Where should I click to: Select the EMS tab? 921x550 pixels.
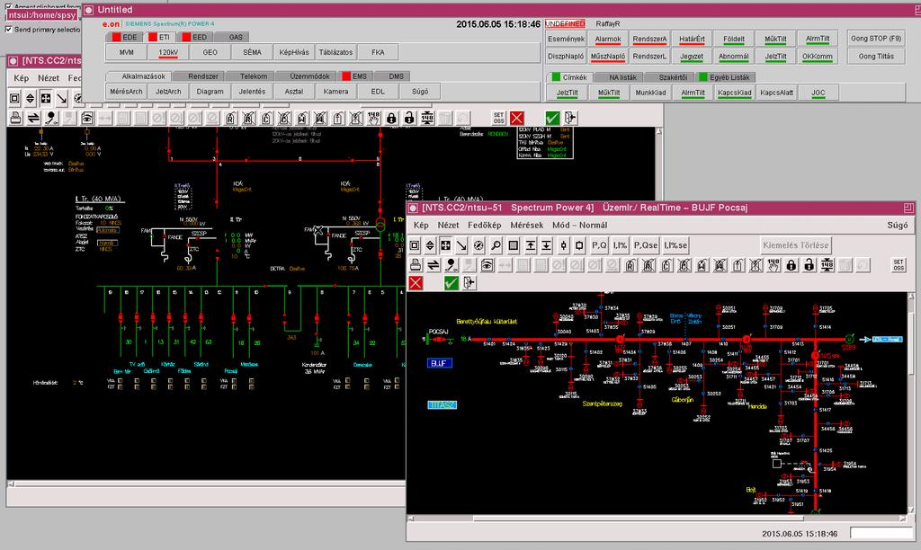click(x=354, y=76)
